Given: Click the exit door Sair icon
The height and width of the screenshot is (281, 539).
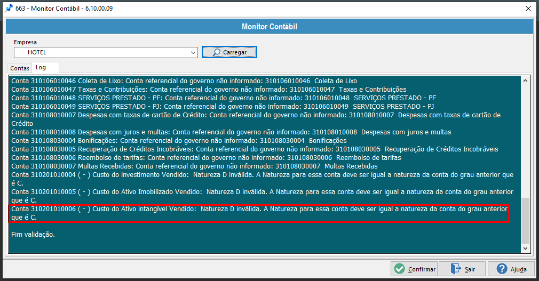Looking at the screenshot, I should [x=456, y=269].
